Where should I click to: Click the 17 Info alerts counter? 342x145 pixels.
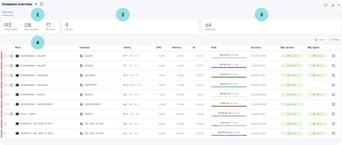tap(50, 26)
